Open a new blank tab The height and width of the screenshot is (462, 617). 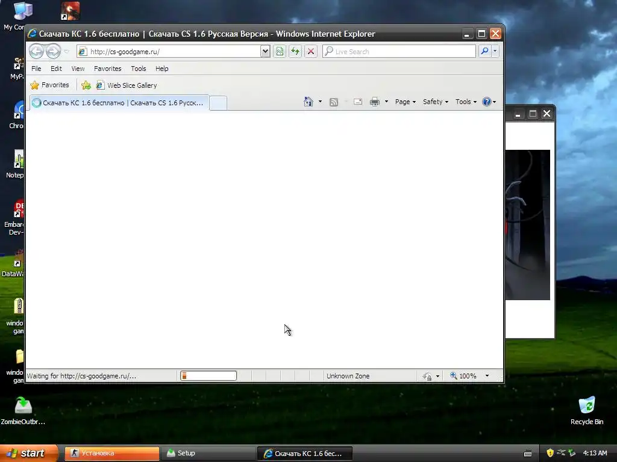218,103
